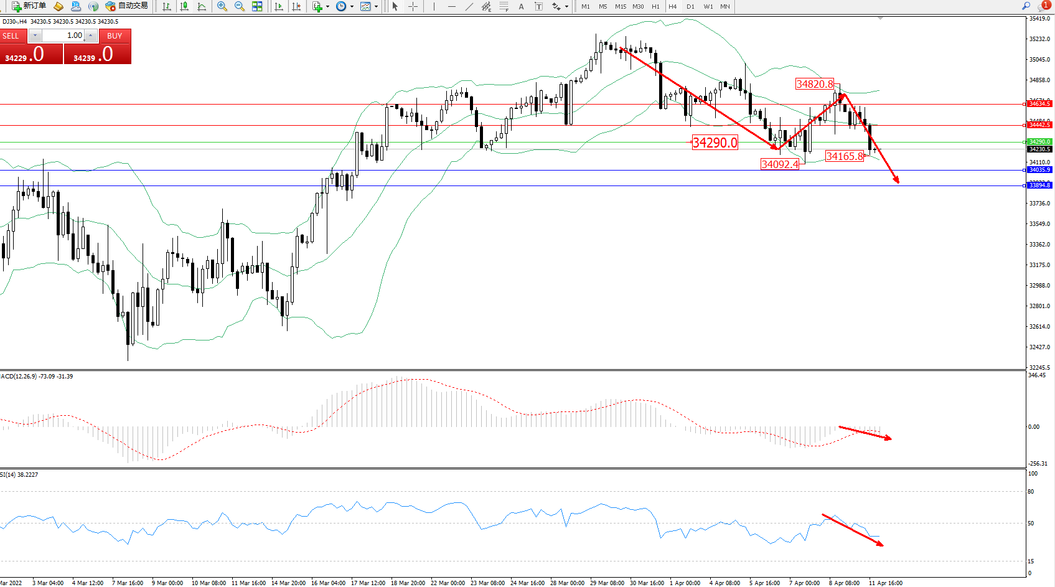
Task: Click the zoom in magnifier icon
Action: (222, 6)
